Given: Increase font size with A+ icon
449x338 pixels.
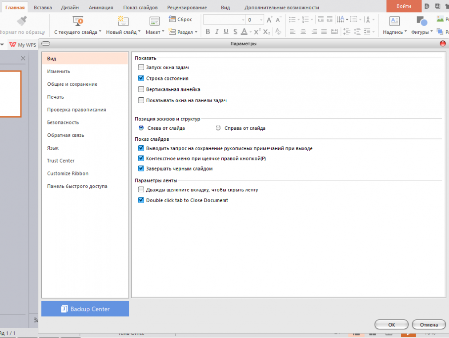Looking at the screenshot, I should [269, 20].
